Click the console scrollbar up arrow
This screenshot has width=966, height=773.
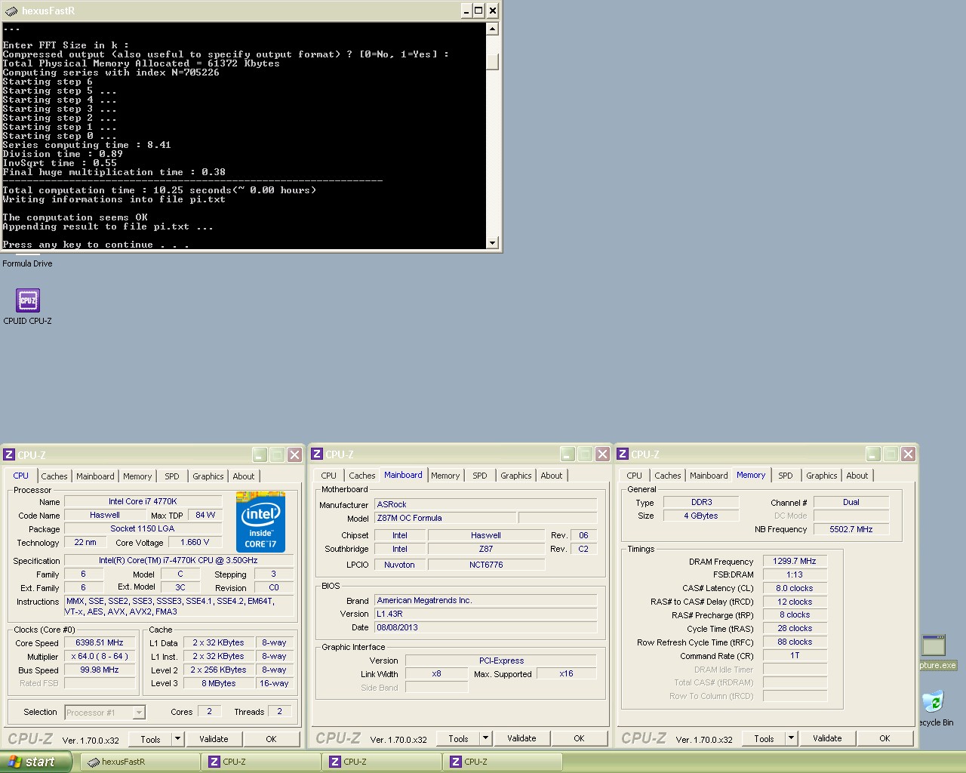point(492,29)
